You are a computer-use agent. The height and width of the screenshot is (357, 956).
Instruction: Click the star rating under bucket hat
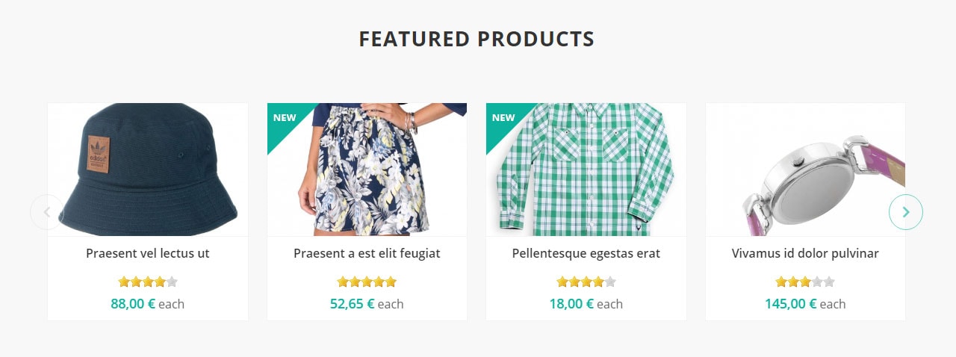pyautogui.click(x=148, y=282)
